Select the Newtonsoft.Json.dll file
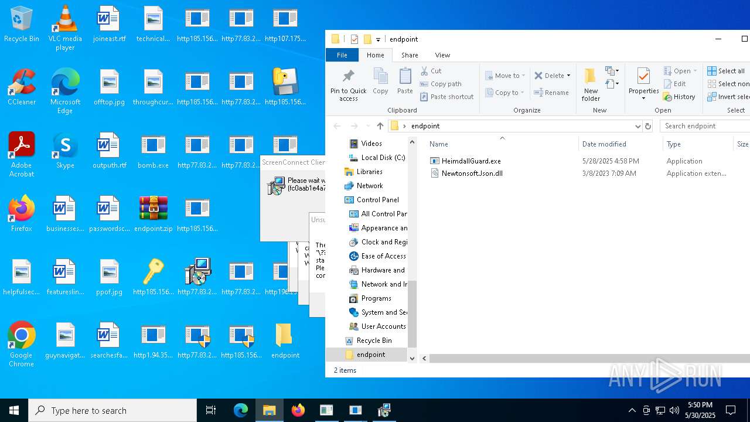The image size is (750, 422). [472, 173]
